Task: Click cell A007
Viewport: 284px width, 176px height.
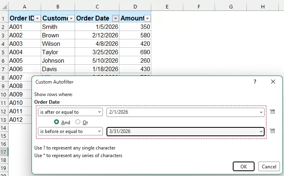Action: (x=20, y=78)
